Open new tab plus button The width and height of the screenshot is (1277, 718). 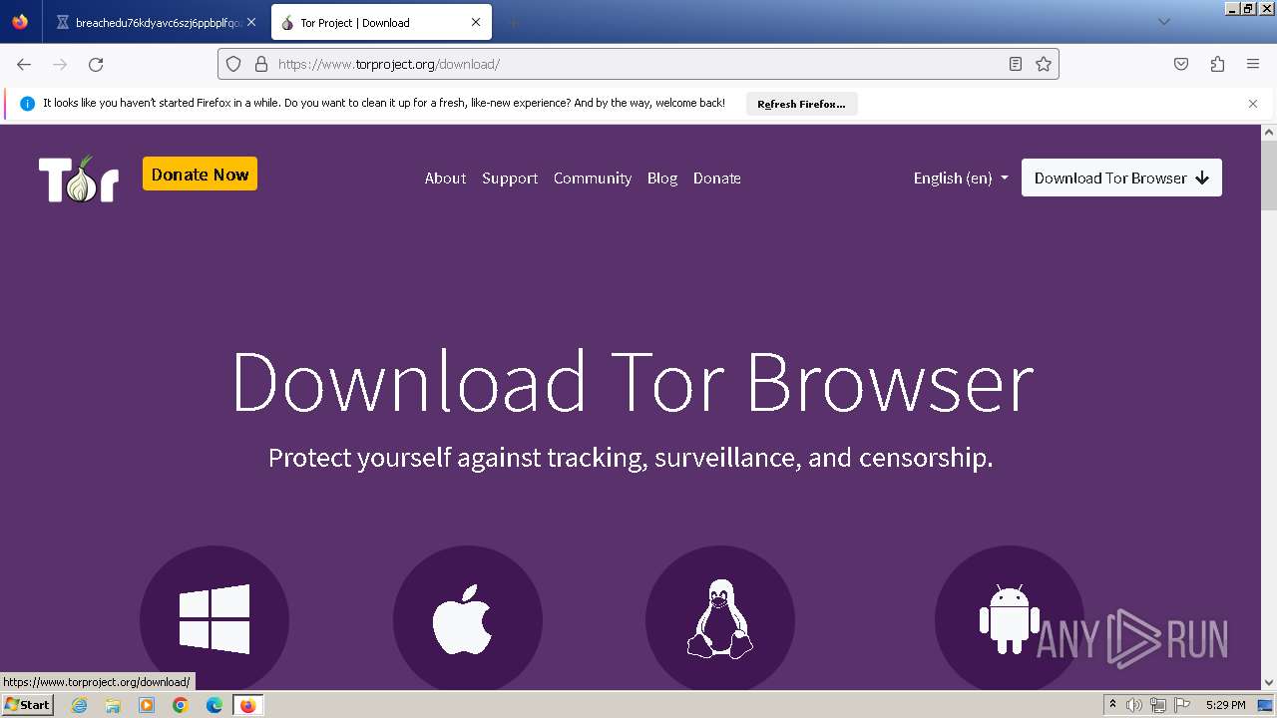coord(513,22)
